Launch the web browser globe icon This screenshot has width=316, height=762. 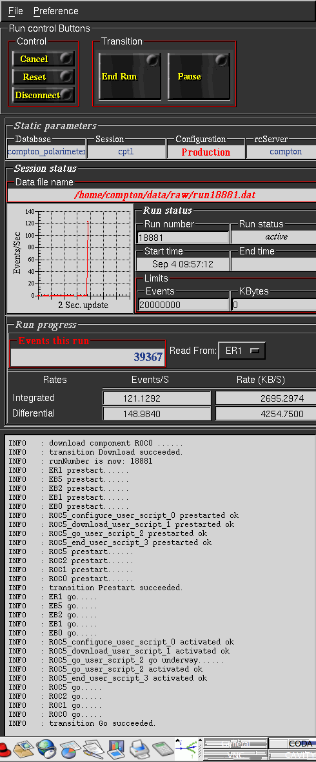click(x=47, y=750)
